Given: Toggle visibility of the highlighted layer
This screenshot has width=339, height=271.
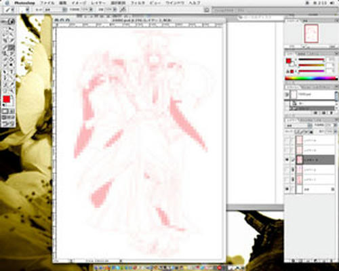Looking at the screenshot, I should (287, 160).
